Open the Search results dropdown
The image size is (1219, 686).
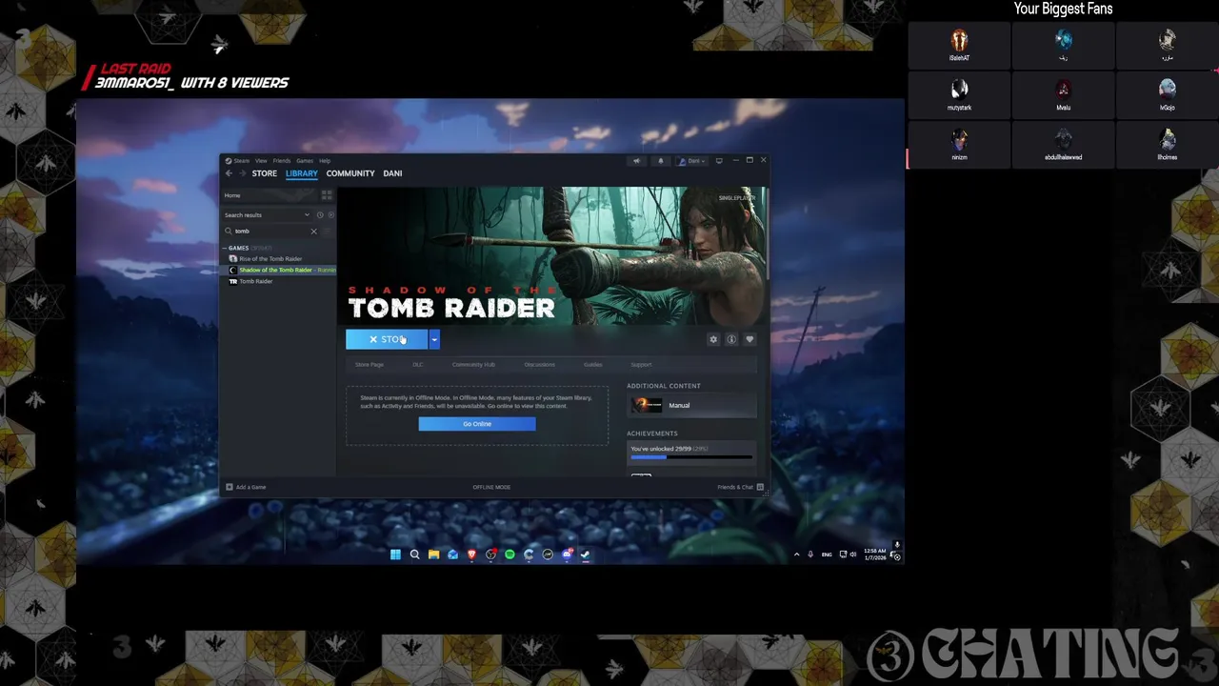[267, 215]
